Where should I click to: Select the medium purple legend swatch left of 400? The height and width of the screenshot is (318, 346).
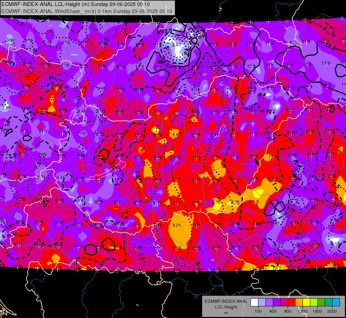coord(269,302)
